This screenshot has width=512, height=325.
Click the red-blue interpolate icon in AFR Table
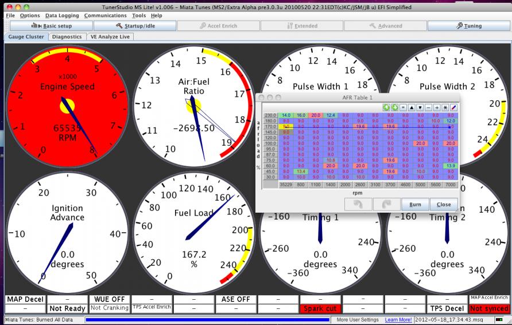tap(453, 107)
